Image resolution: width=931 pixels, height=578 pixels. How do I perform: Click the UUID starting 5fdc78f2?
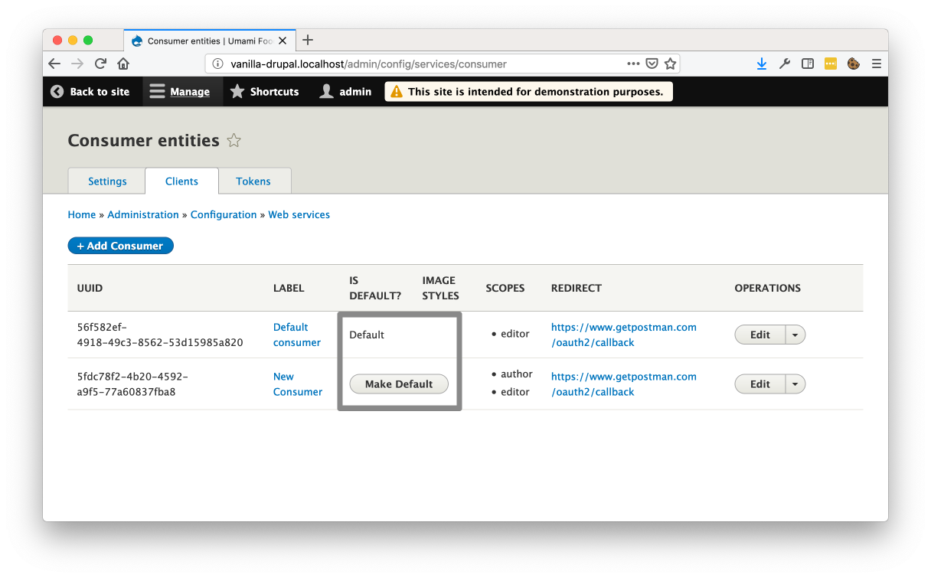tap(132, 384)
